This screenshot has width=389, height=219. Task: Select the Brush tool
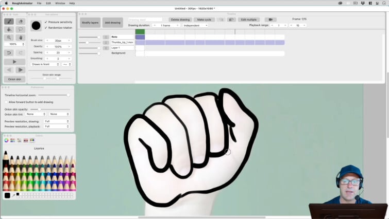[x=9, y=22]
